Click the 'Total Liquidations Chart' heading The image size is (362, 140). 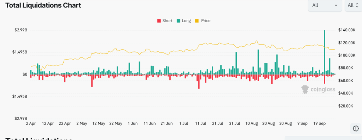(x=43, y=5)
